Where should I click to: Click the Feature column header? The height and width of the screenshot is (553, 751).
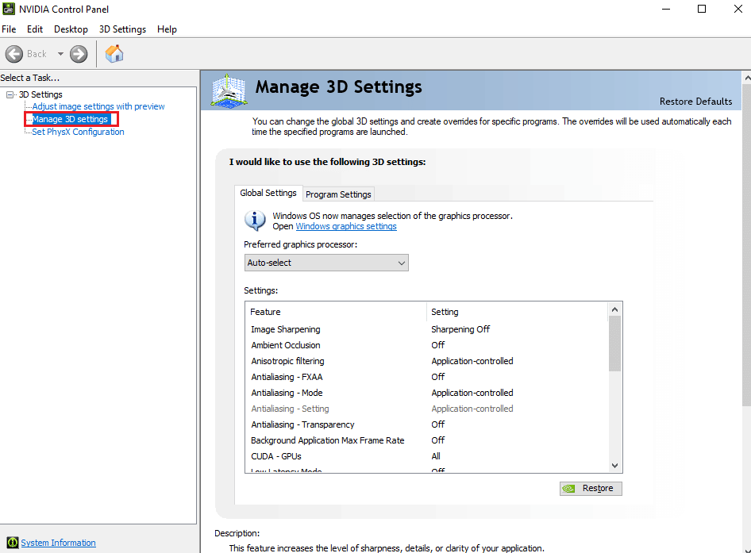pyautogui.click(x=335, y=312)
